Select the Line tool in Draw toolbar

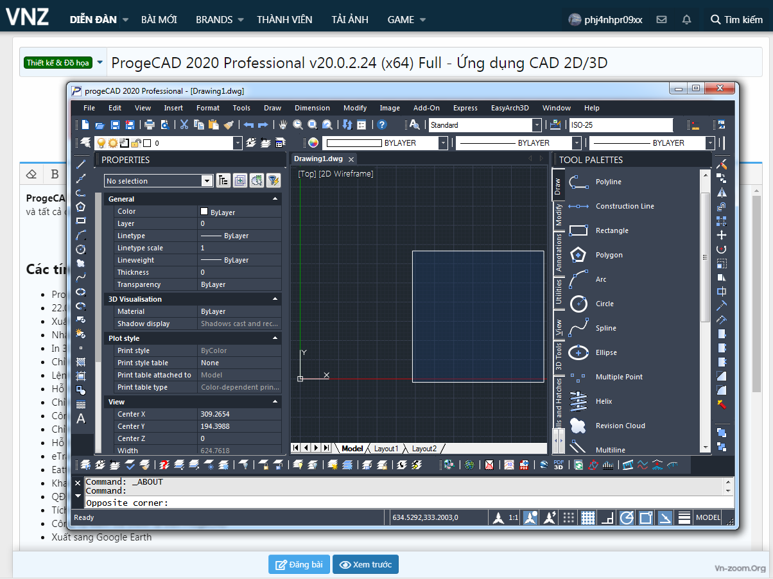point(81,164)
